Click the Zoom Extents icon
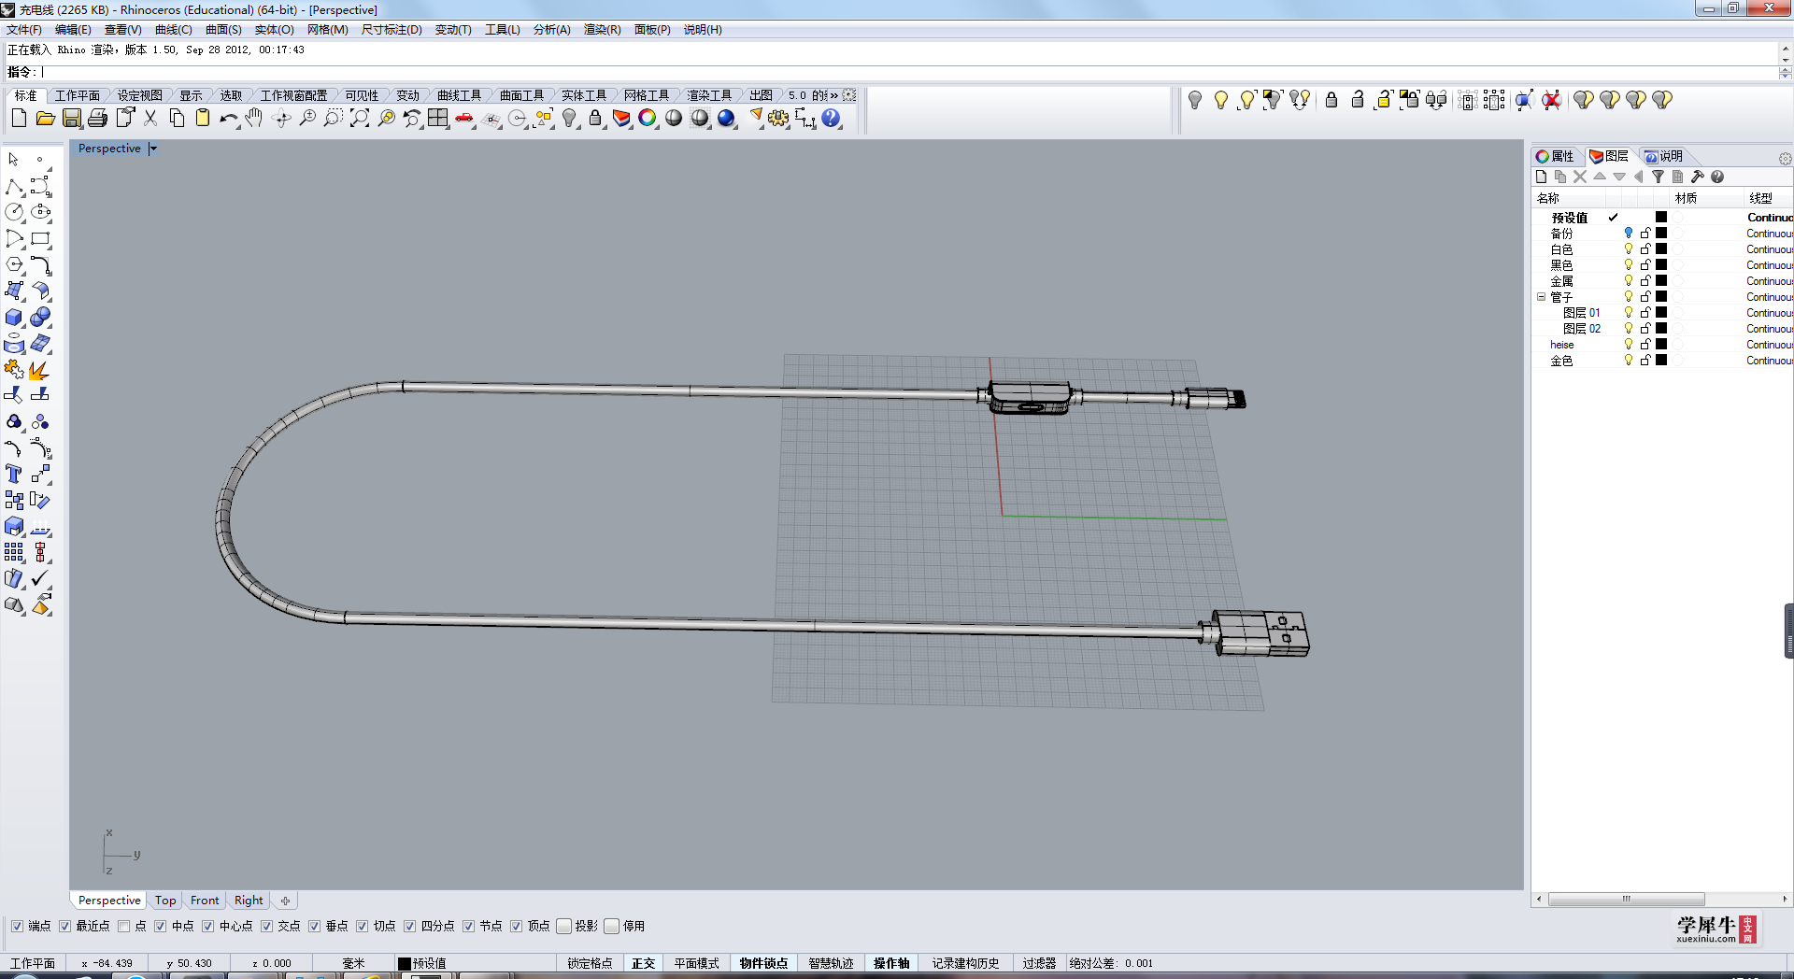This screenshot has width=1794, height=979. tap(360, 118)
